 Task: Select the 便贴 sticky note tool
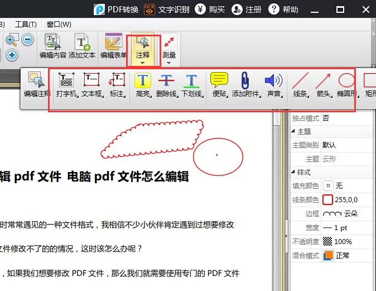219,85
